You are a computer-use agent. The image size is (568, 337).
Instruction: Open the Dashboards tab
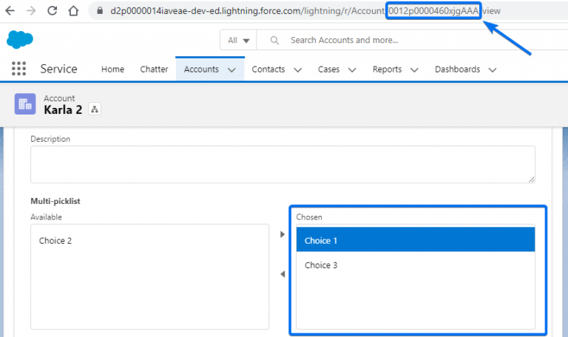point(458,69)
